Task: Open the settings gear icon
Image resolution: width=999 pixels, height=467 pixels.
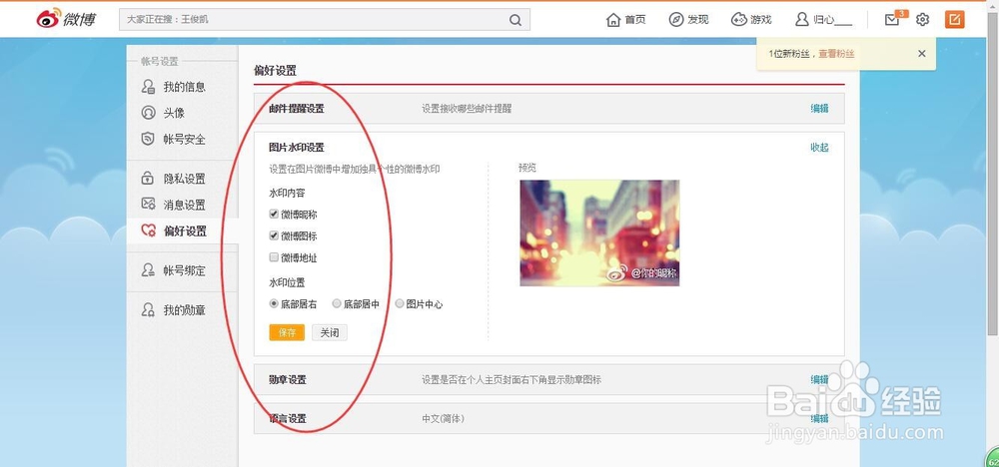Action: coord(922,20)
